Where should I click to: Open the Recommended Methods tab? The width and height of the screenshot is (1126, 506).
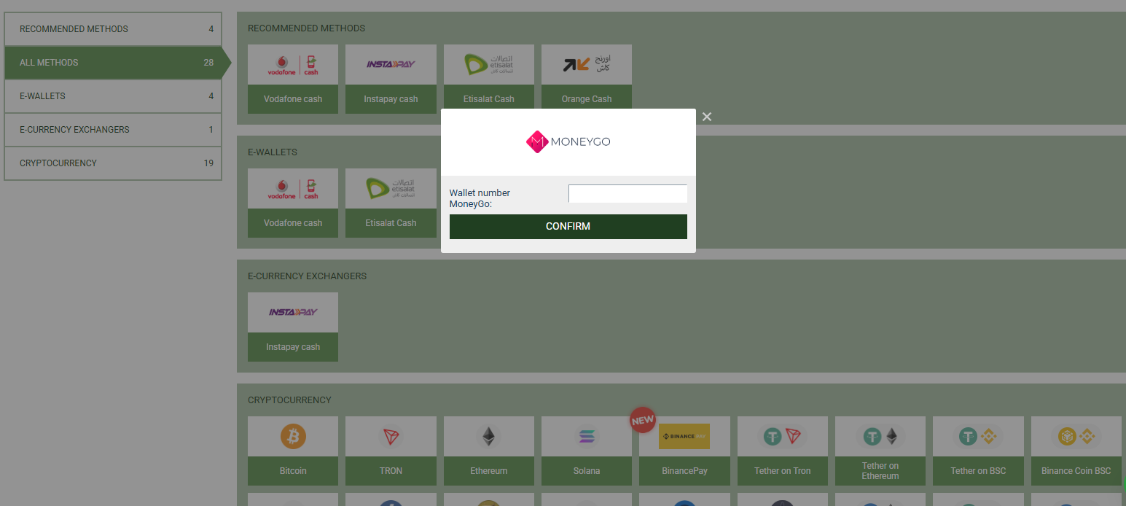click(x=113, y=29)
